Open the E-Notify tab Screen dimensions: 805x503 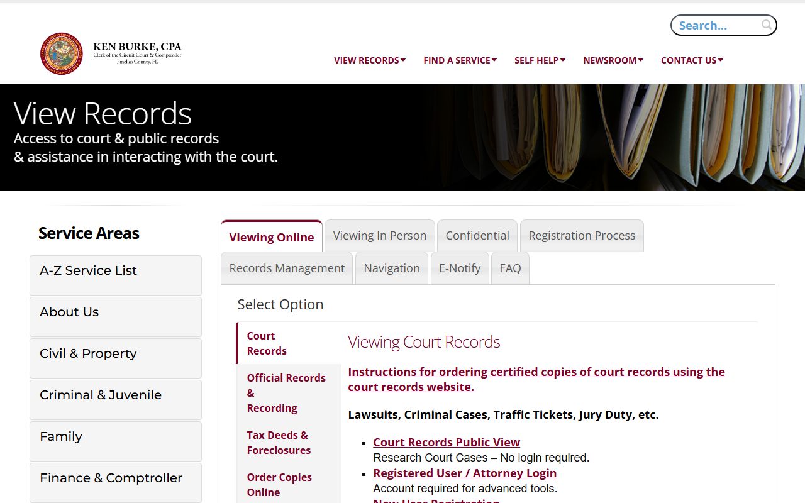pyautogui.click(x=460, y=268)
